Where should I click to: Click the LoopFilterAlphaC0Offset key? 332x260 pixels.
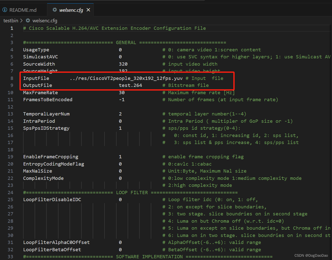coord(57,242)
